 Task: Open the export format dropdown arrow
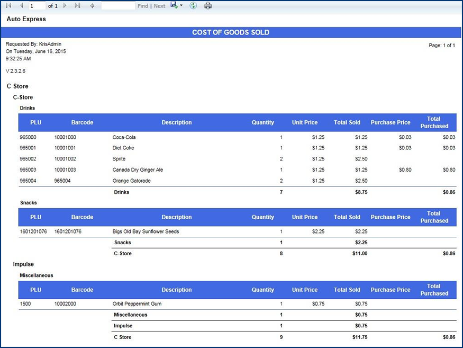[x=181, y=6]
